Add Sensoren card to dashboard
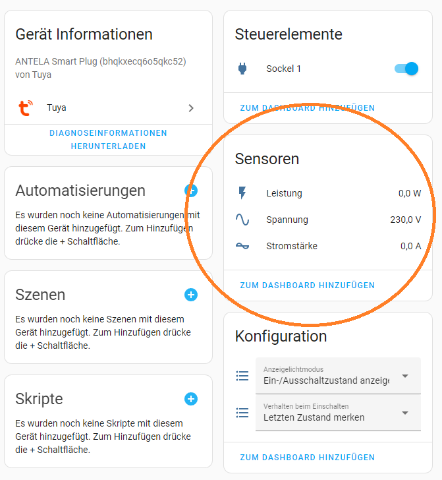442x480 pixels. click(x=308, y=285)
